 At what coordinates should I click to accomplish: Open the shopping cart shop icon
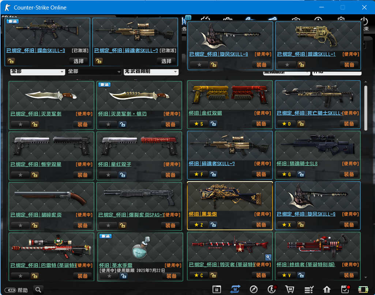click(x=290, y=290)
